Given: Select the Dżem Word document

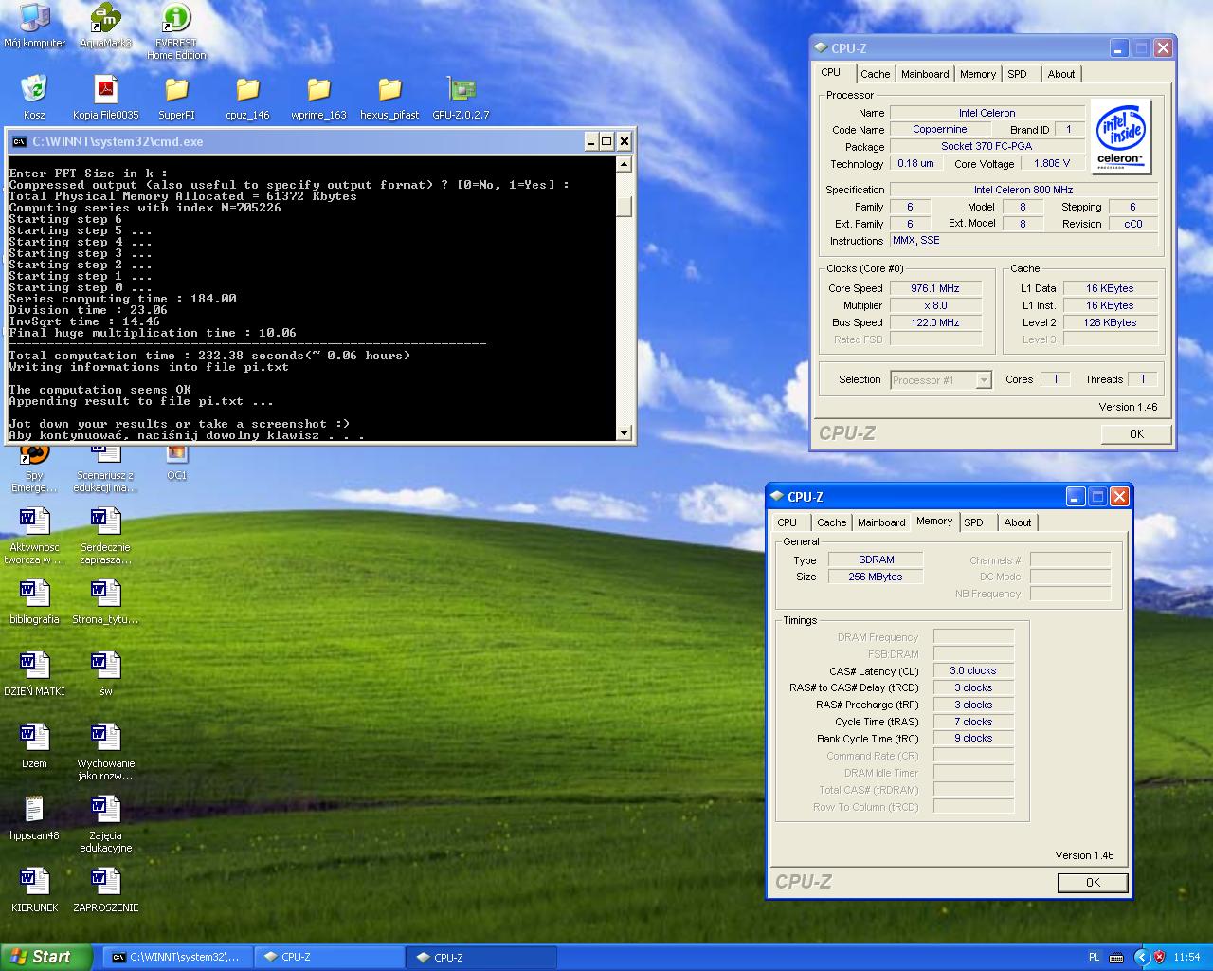Looking at the screenshot, I should (x=34, y=745).
